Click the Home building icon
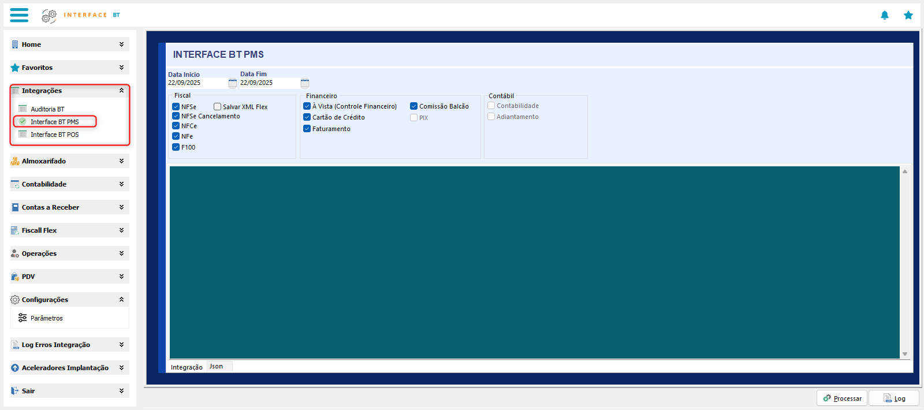The width and height of the screenshot is (924, 410). [x=15, y=44]
